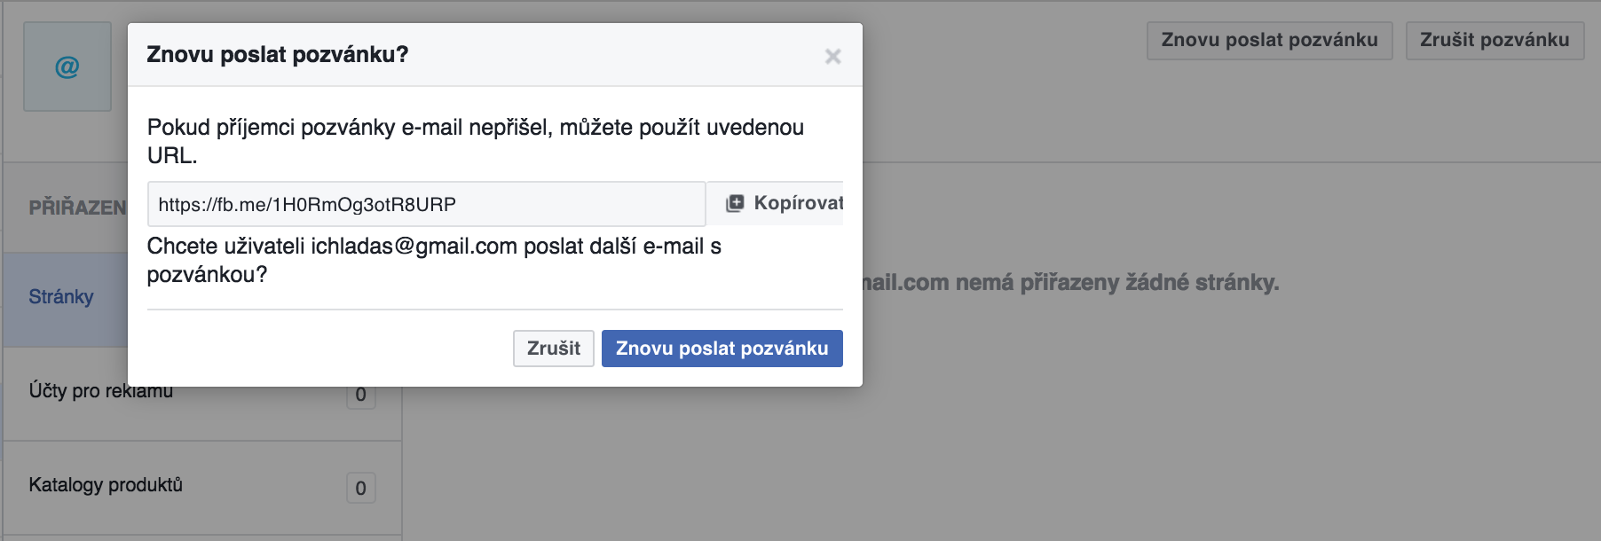Select the fb.me invitation URL field
Viewport: 1601px width, 541px height.
[426, 204]
